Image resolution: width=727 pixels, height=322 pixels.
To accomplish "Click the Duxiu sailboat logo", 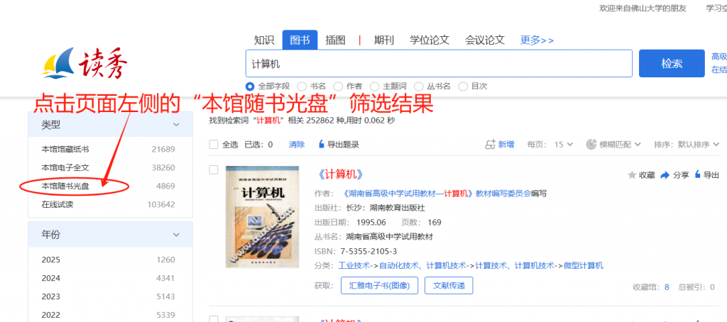I will [58, 62].
